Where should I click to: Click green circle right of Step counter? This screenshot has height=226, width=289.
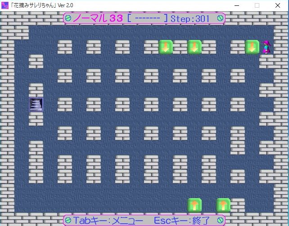pyautogui.click(x=220, y=18)
